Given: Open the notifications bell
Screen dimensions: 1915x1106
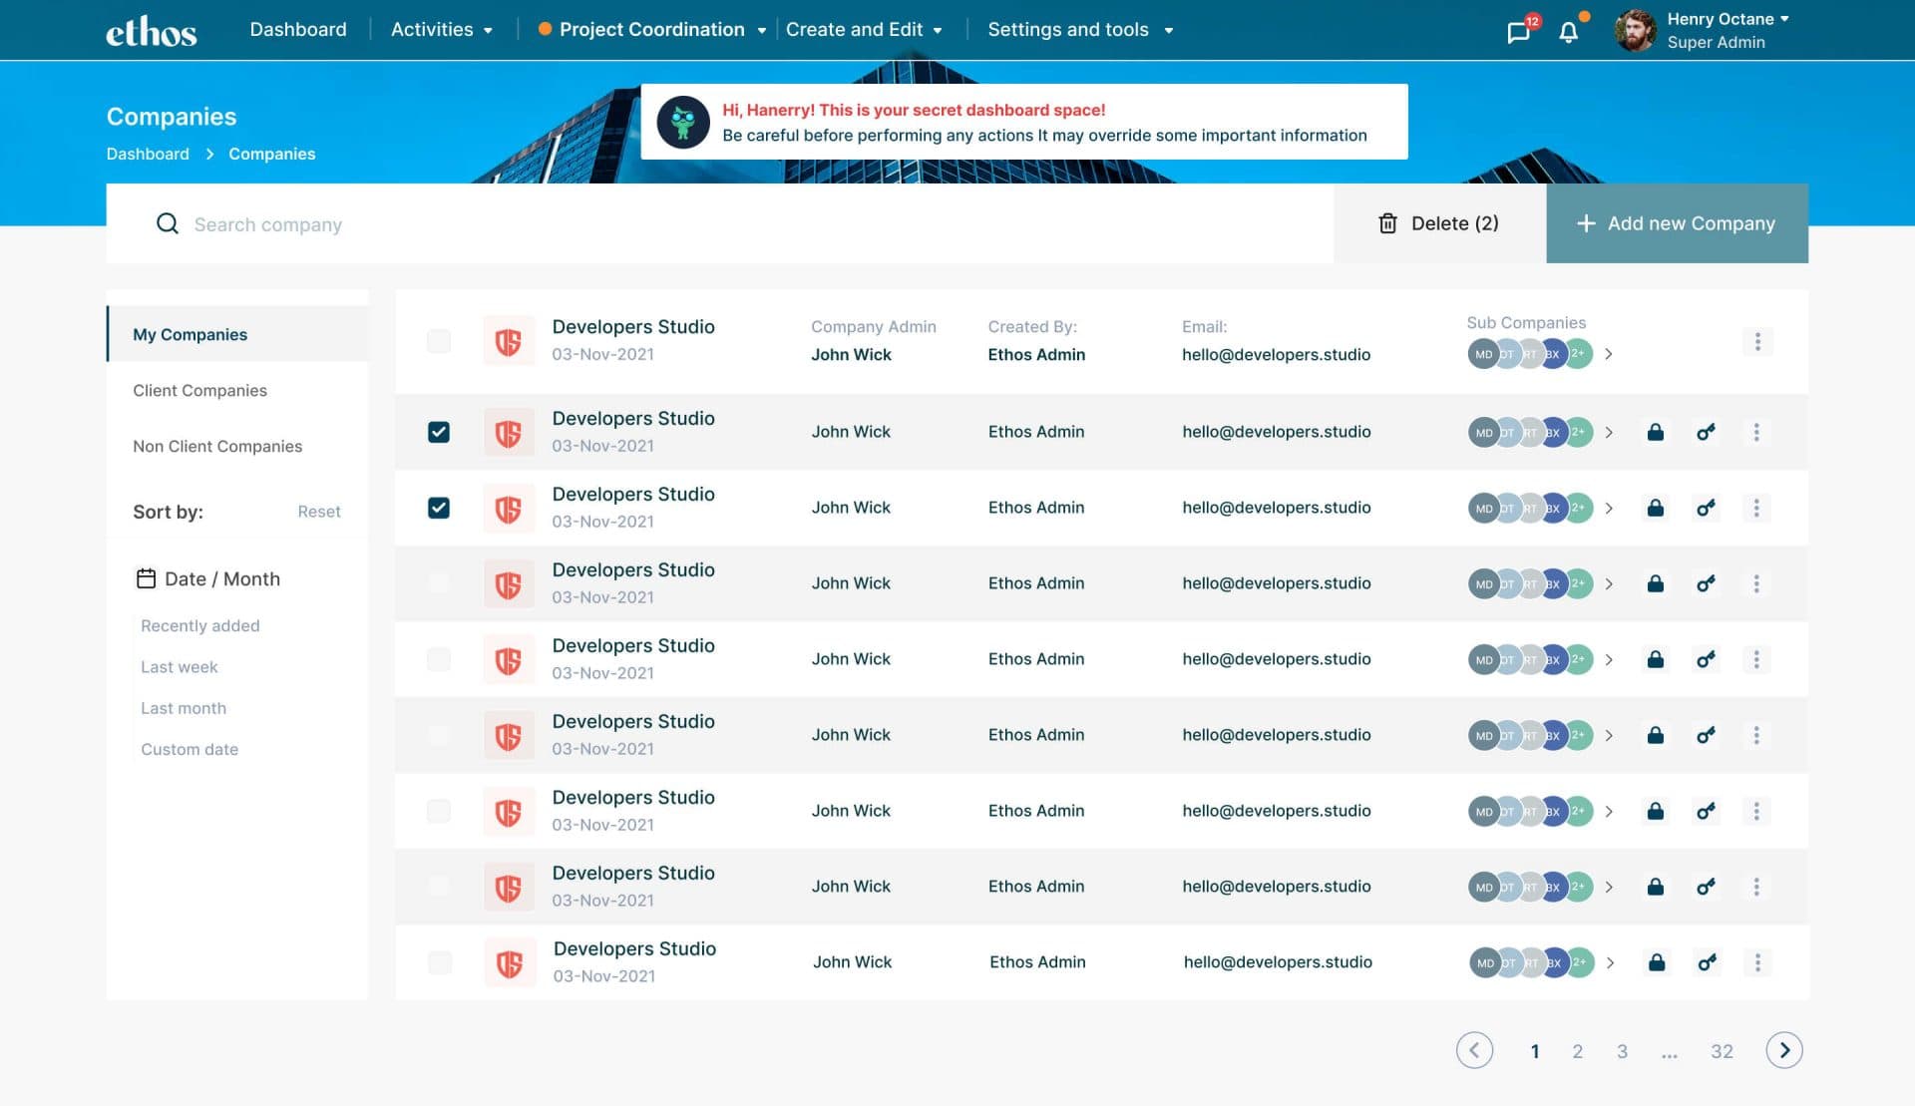Looking at the screenshot, I should (x=1568, y=32).
